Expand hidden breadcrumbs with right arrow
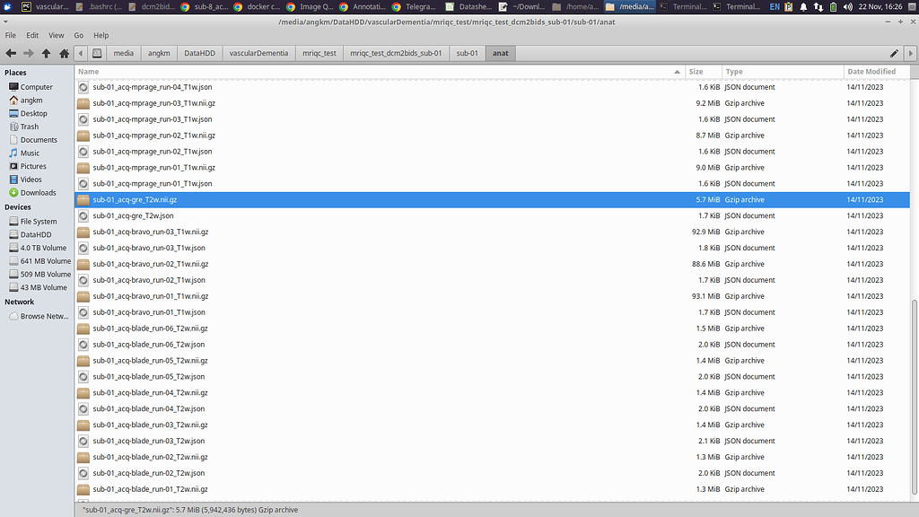The width and height of the screenshot is (919, 517). [912, 53]
